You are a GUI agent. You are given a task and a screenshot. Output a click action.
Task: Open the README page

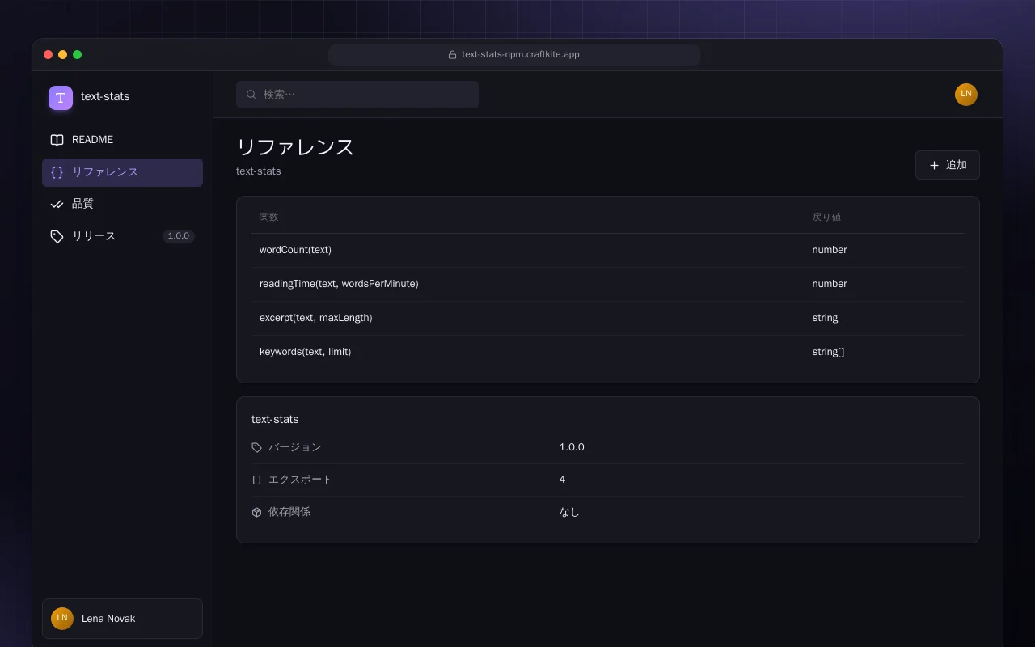point(122,140)
